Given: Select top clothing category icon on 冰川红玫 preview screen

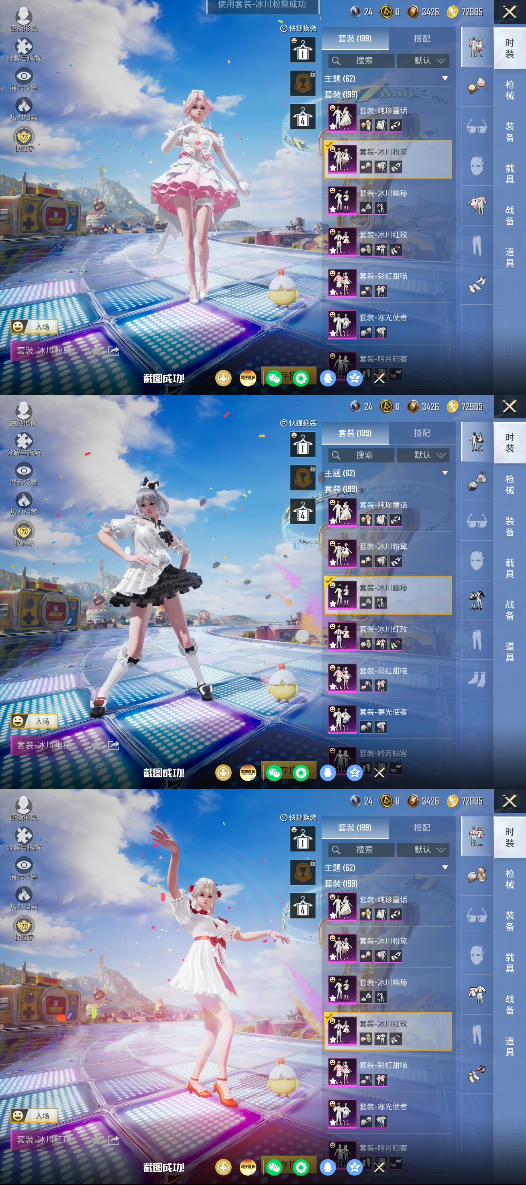Looking at the screenshot, I should pos(477,995).
